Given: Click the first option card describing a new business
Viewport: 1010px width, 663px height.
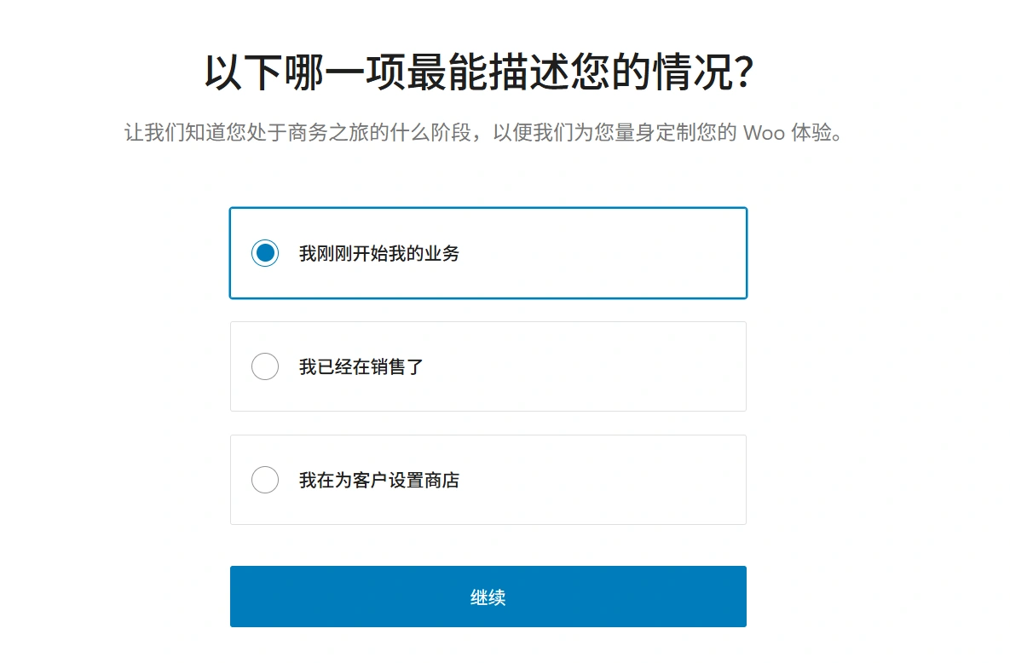Looking at the screenshot, I should [488, 252].
